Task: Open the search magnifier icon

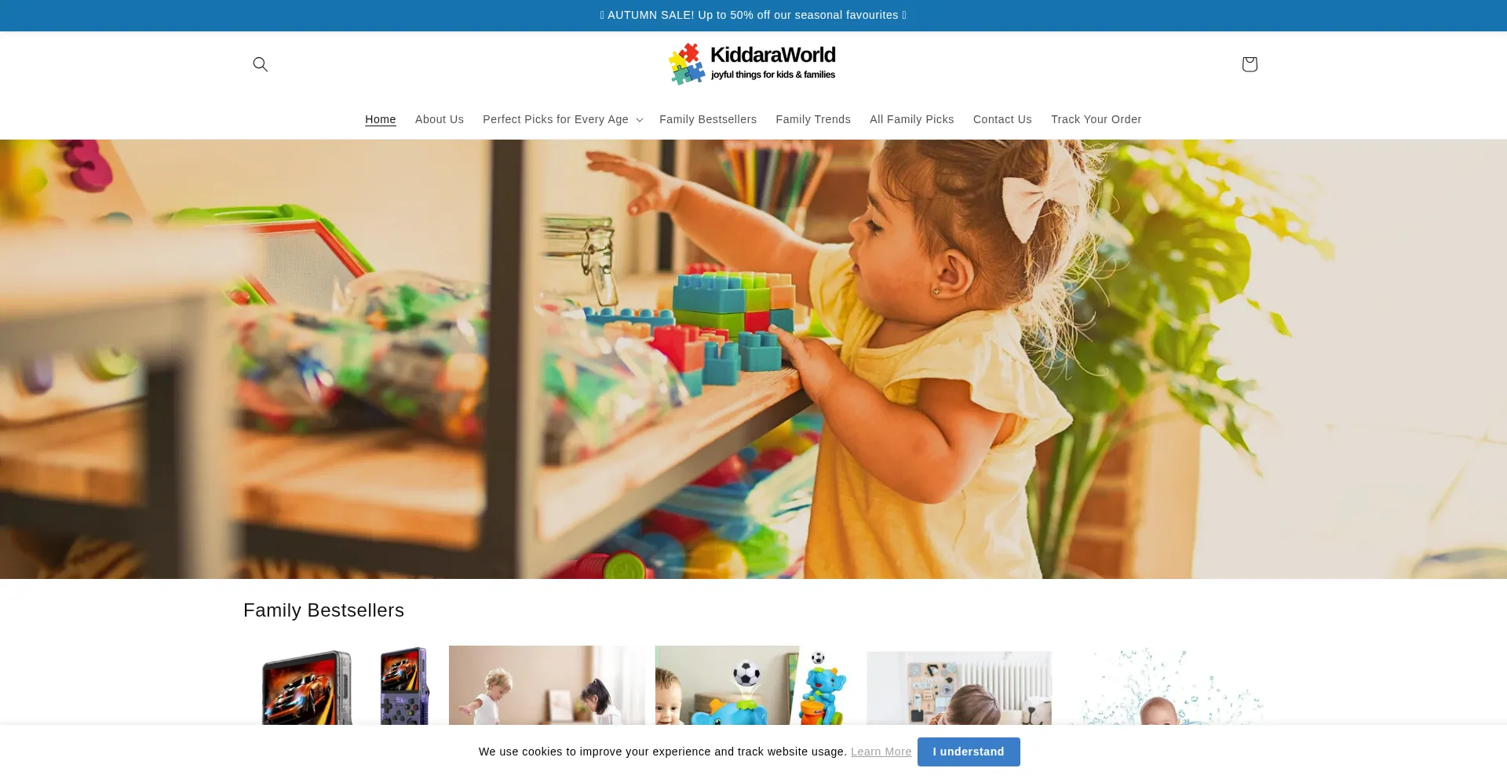Action: [260, 64]
